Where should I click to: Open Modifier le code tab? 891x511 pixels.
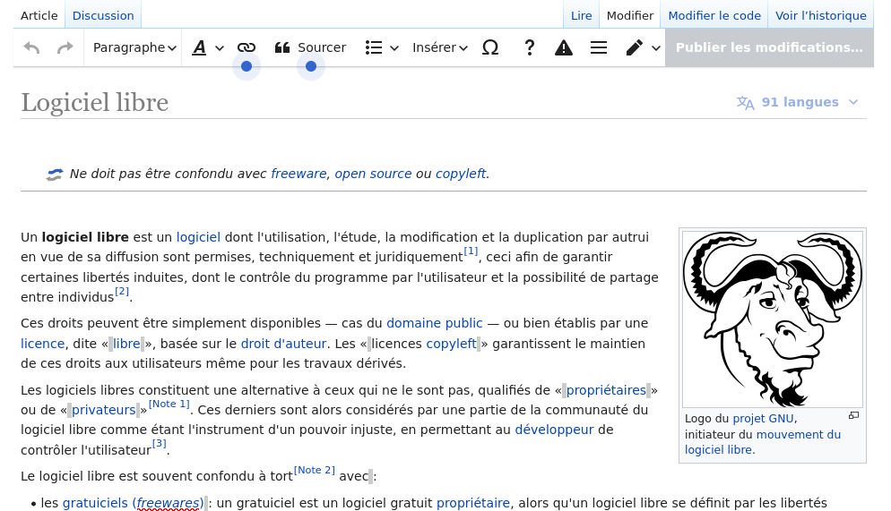pyautogui.click(x=714, y=15)
